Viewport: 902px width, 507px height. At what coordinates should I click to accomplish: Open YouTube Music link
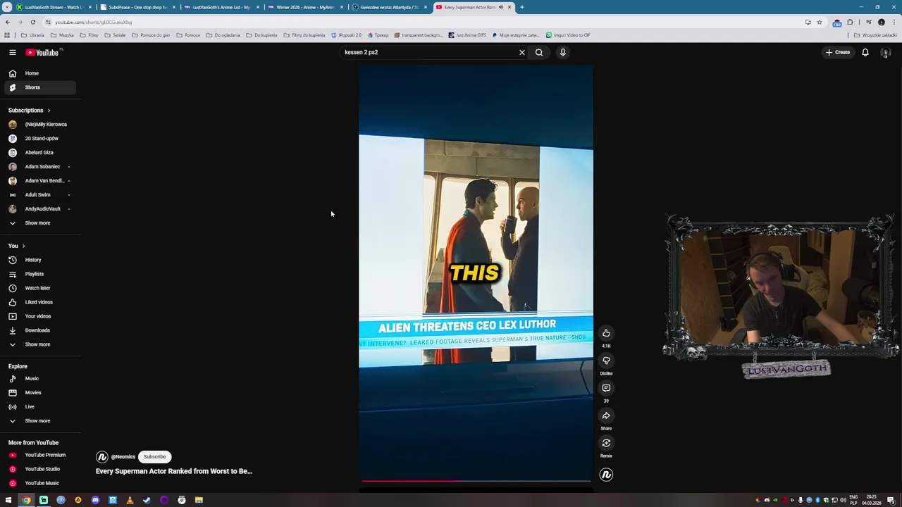click(39, 483)
